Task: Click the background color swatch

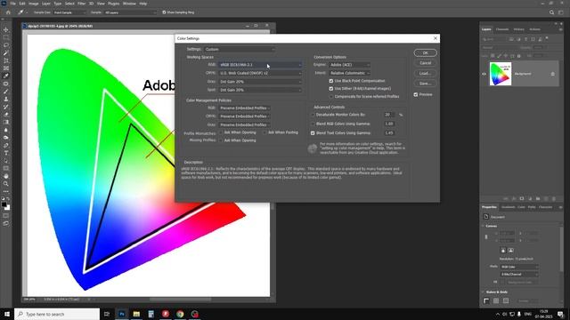Action: pyautogui.click(x=8, y=208)
